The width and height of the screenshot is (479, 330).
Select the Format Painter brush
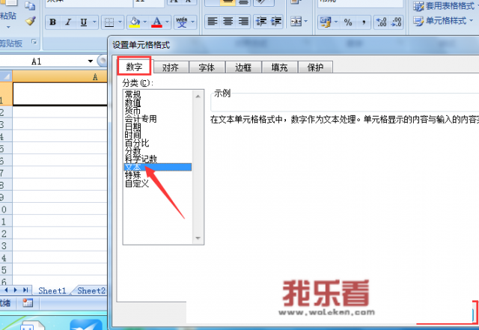point(30,21)
